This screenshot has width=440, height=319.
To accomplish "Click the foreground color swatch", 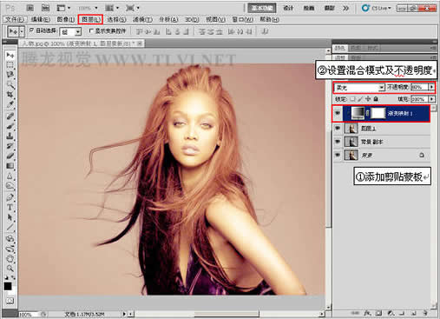I will pos(8,286).
